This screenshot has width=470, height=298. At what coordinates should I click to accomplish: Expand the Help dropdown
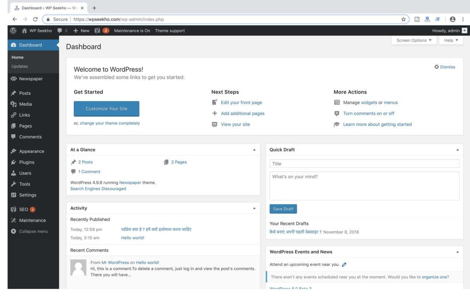[x=451, y=40]
